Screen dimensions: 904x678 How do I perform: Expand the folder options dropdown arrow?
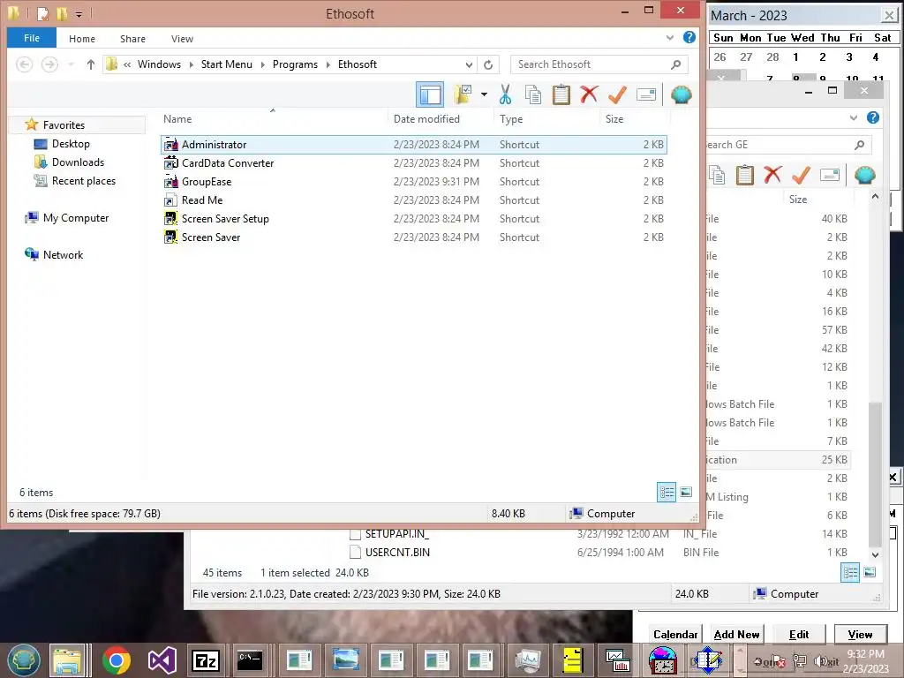click(484, 94)
